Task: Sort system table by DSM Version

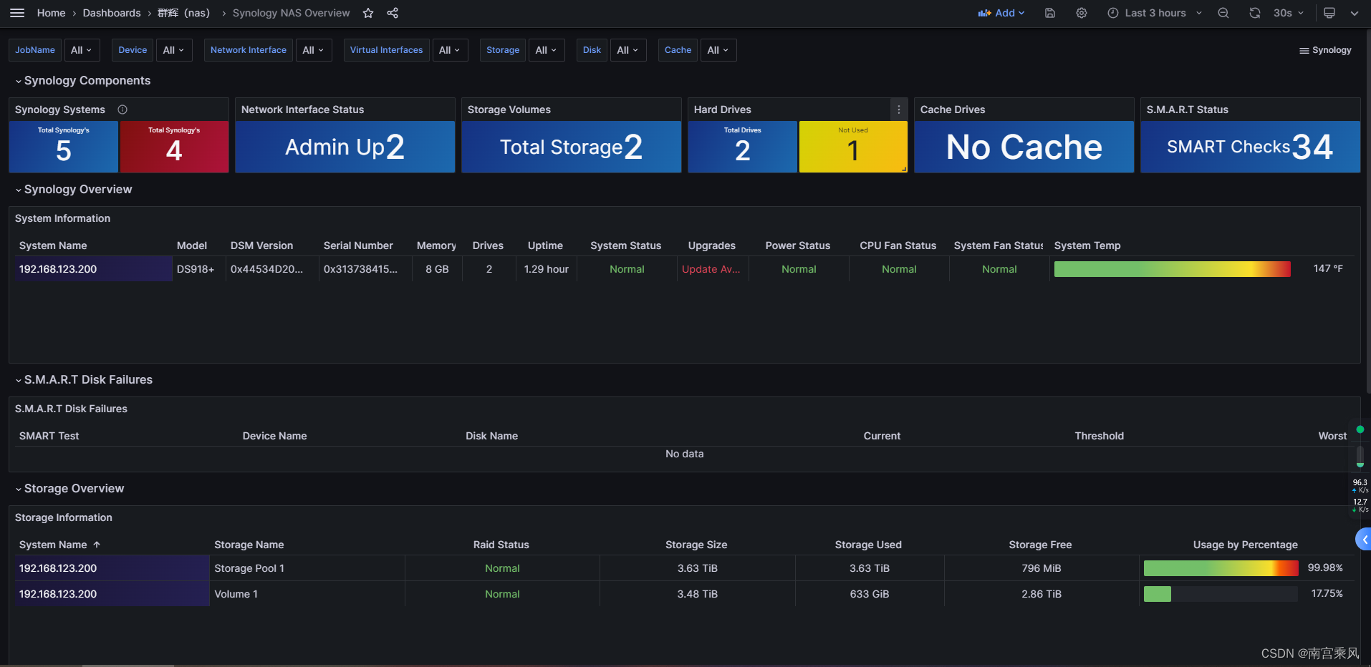Action: coord(261,245)
